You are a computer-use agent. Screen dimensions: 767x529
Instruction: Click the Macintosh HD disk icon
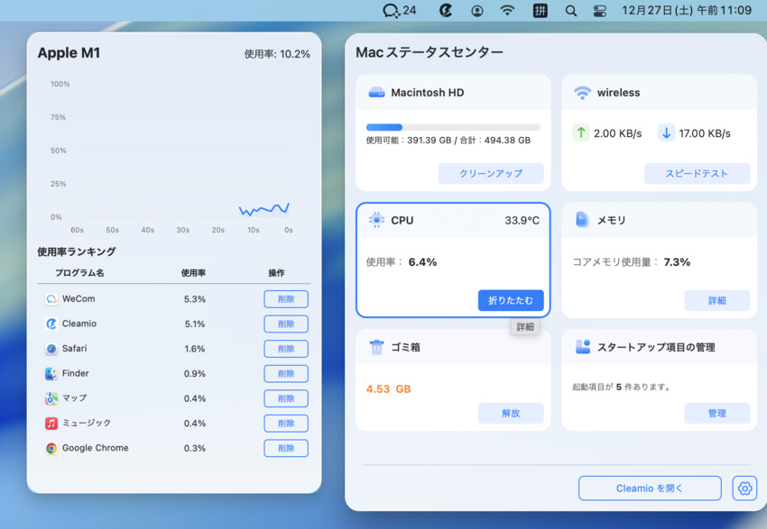pyautogui.click(x=377, y=91)
